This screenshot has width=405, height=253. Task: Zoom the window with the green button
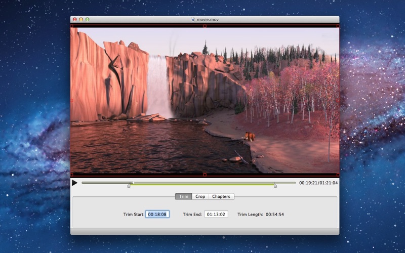(87, 19)
